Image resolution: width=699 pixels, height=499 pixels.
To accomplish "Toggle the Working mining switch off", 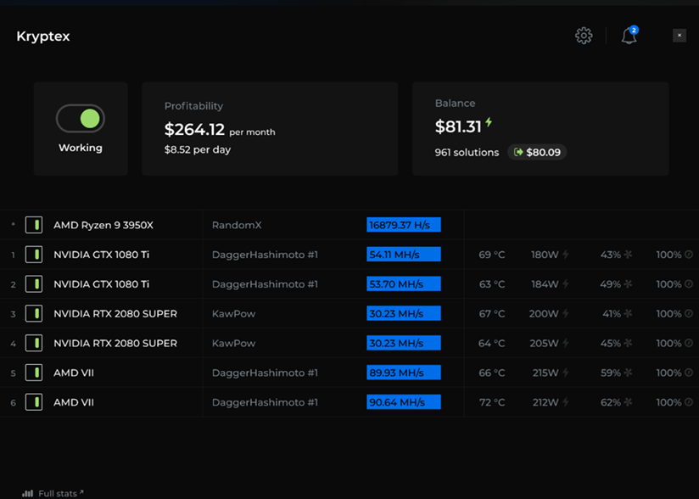I will coord(81,119).
